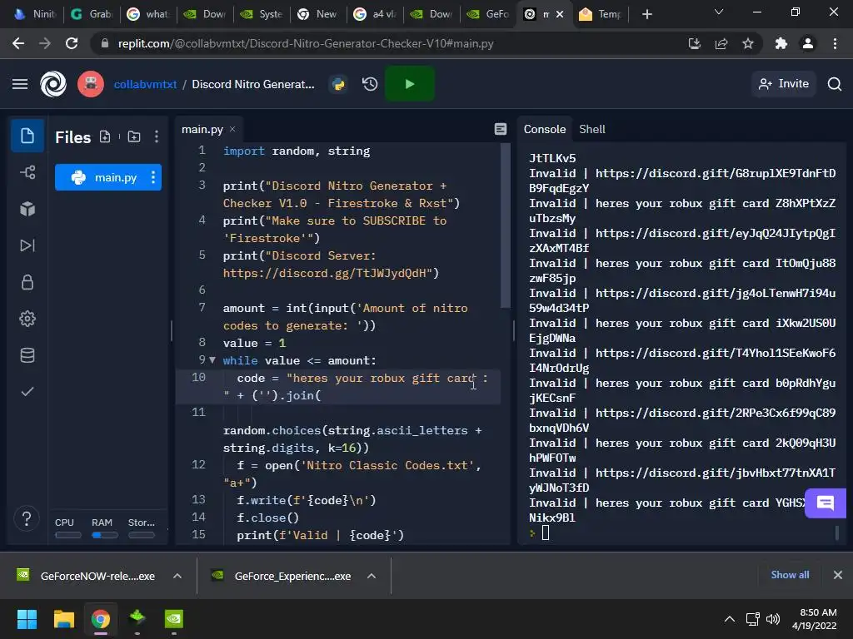Invite collaborators with the Invite button
The image size is (853, 639).
[x=784, y=84]
